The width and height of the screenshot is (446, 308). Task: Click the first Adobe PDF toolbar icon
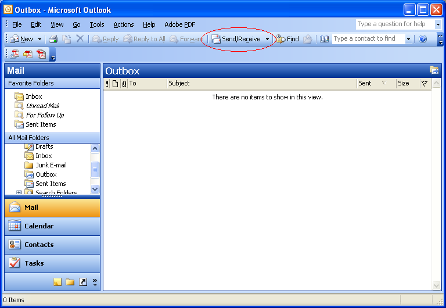15,54
